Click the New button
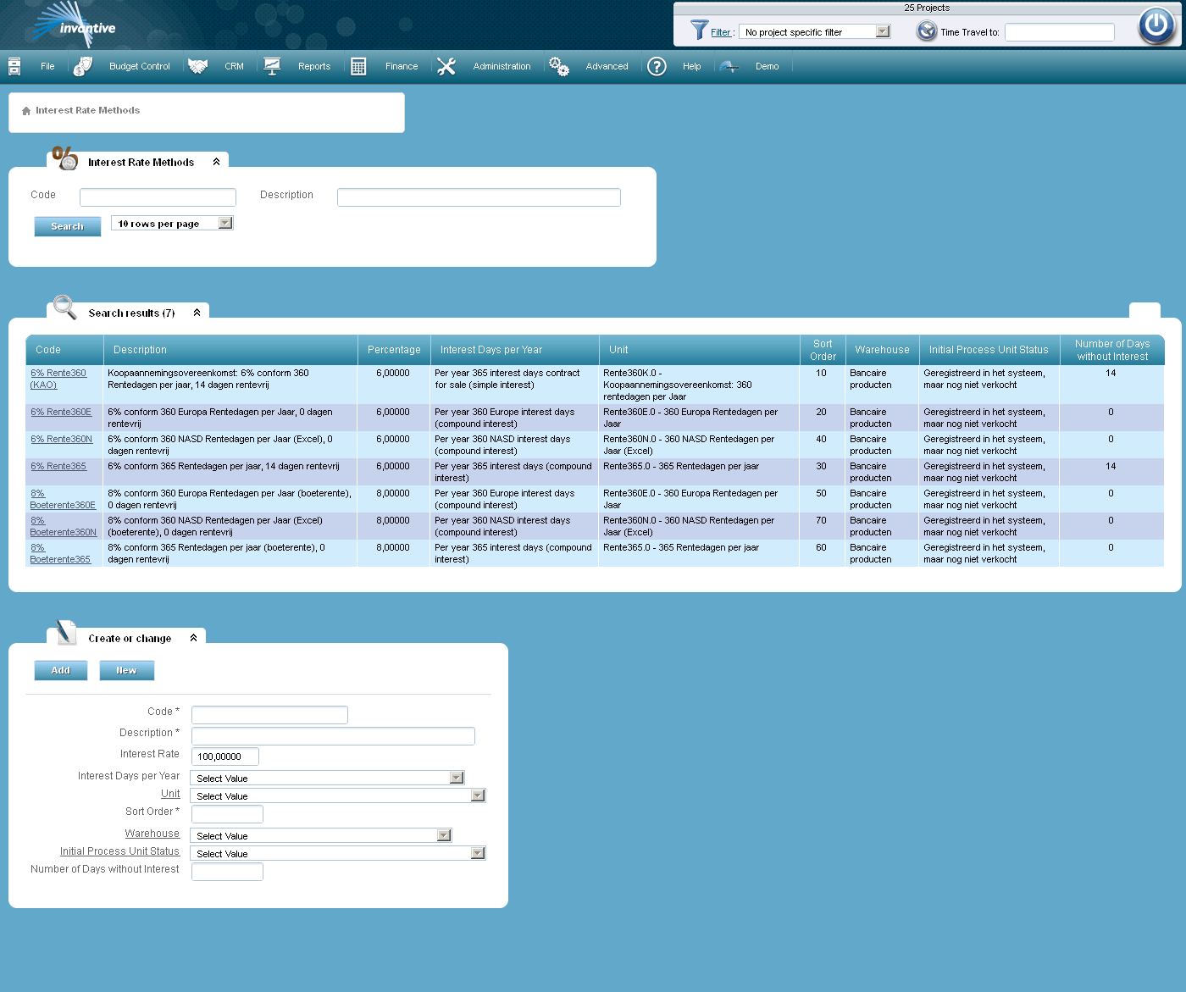Screen dimensions: 1186x992 [x=126, y=670]
